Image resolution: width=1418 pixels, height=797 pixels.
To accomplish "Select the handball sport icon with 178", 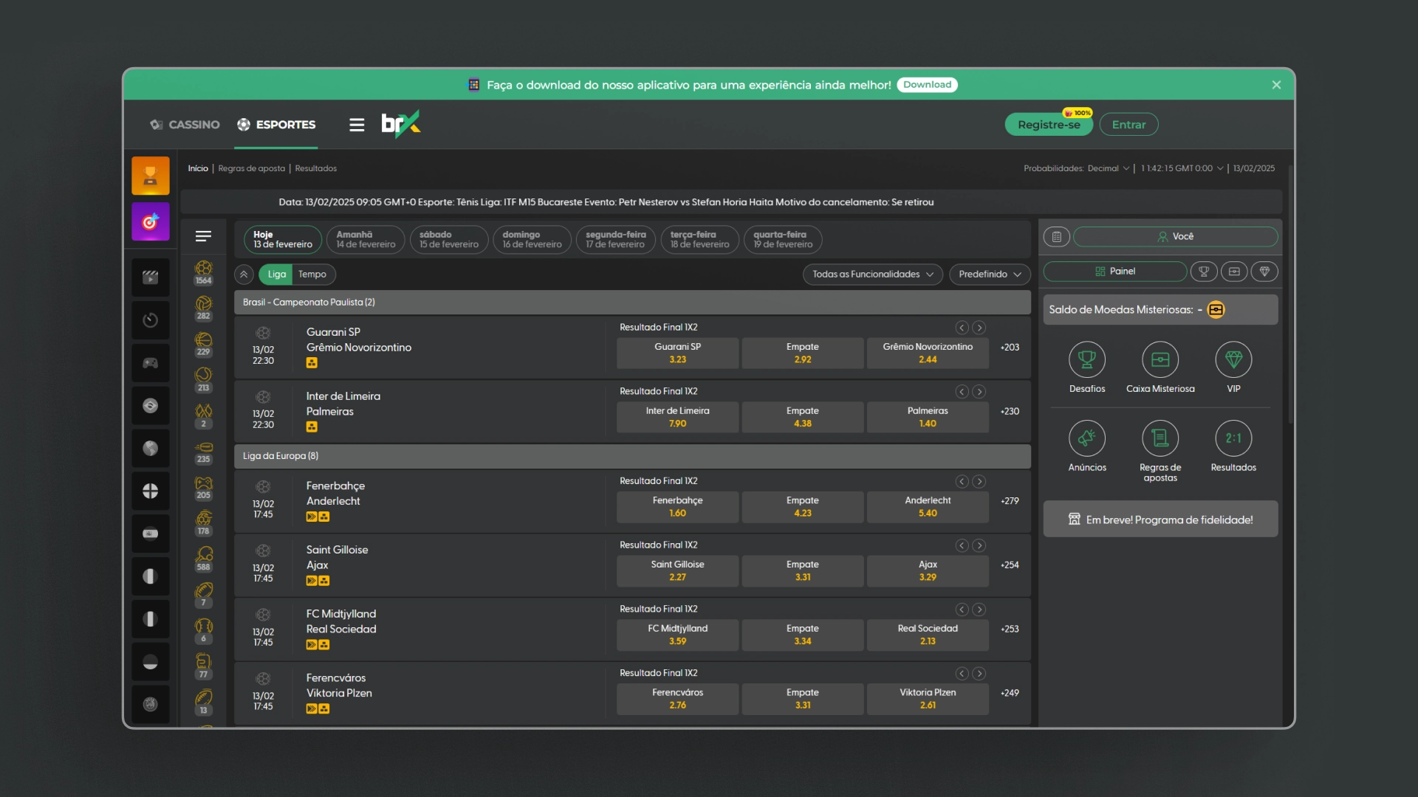I will tap(204, 523).
